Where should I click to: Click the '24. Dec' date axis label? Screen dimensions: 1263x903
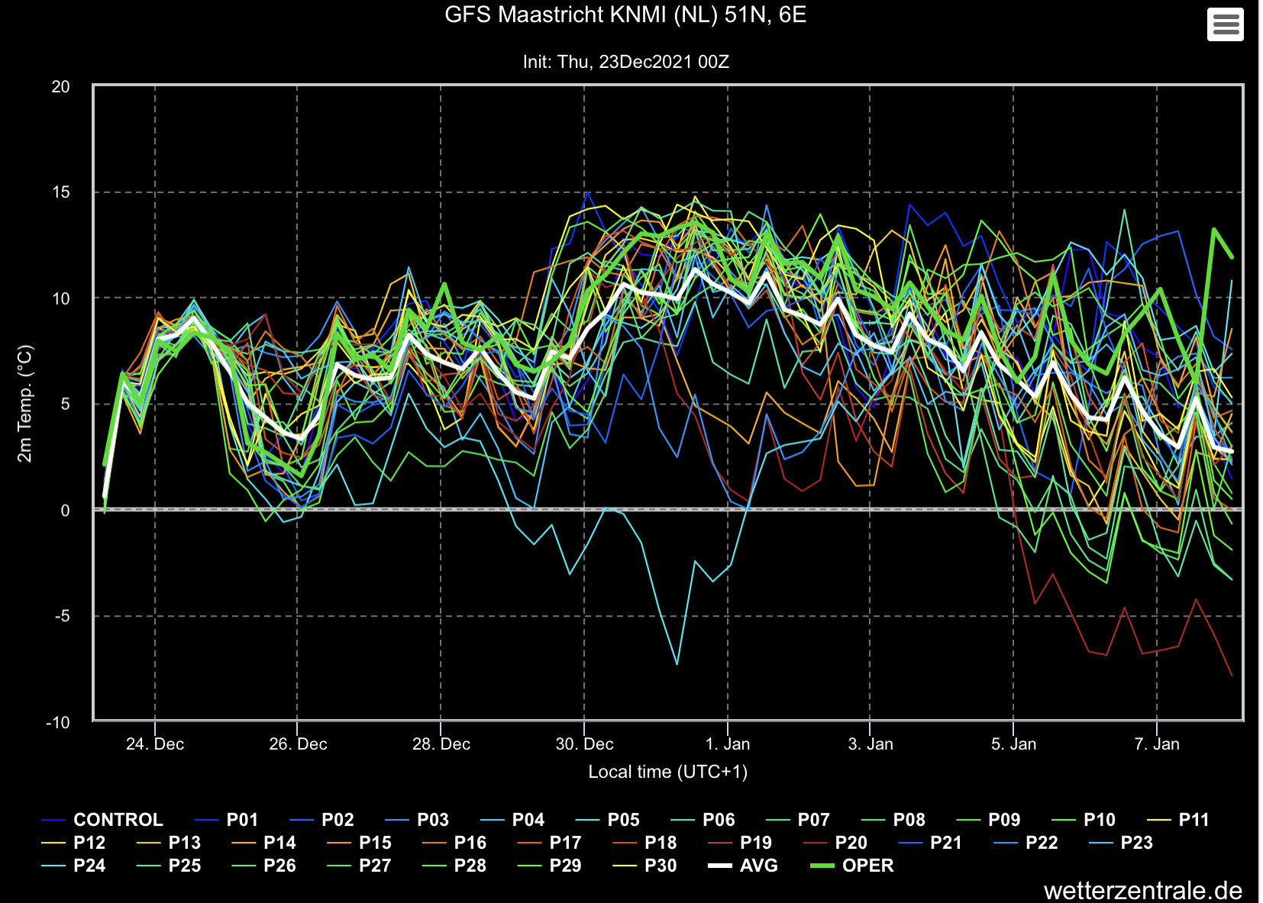point(155,744)
